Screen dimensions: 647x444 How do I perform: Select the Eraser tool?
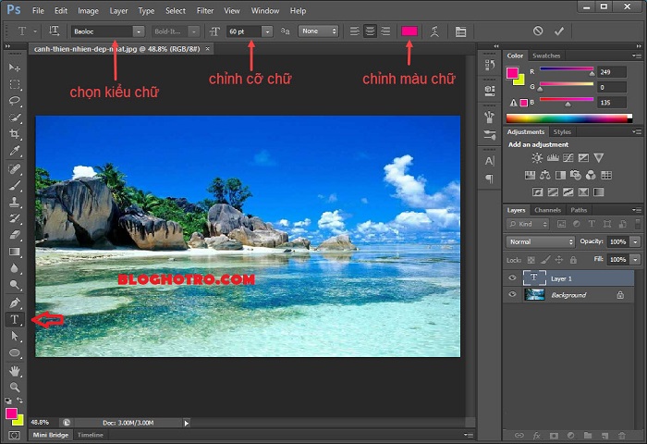(x=15, y=235)
